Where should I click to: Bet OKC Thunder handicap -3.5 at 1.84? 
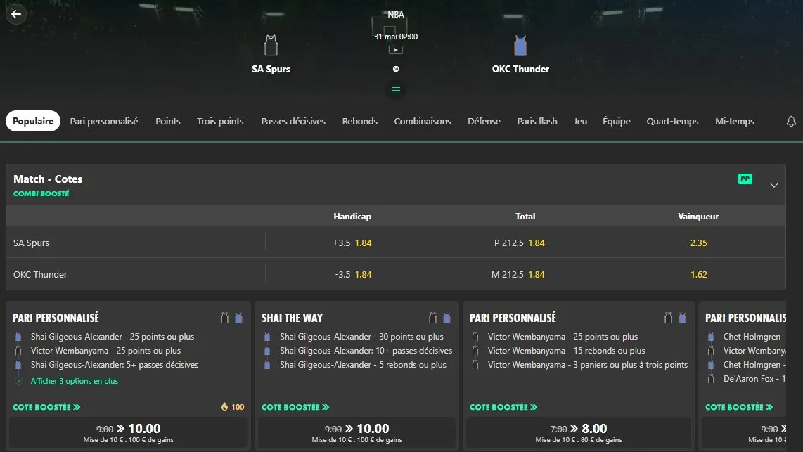coord(353,275)
